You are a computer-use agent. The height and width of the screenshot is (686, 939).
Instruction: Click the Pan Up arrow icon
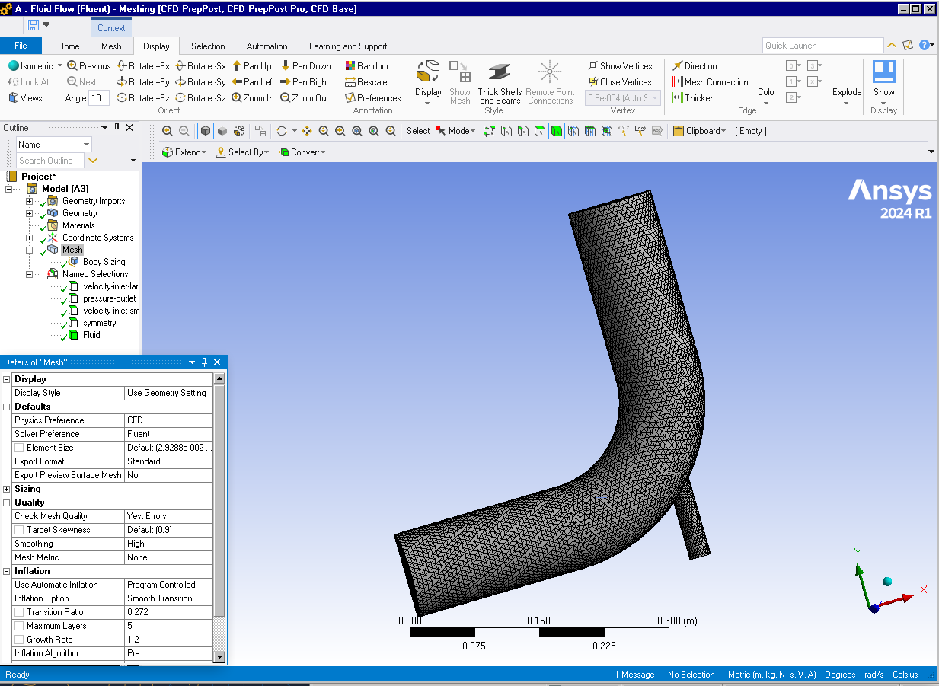click(x=237, y=66)
